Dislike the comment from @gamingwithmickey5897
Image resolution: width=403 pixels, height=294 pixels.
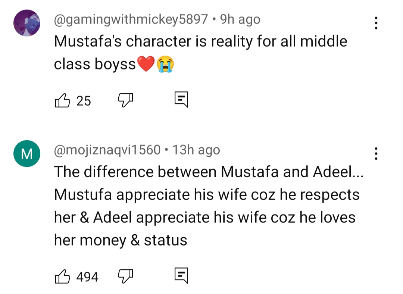126,100
